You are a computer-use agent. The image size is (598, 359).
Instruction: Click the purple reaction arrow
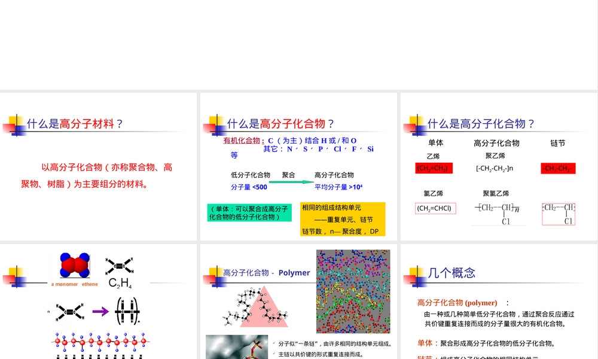[100, 312]
